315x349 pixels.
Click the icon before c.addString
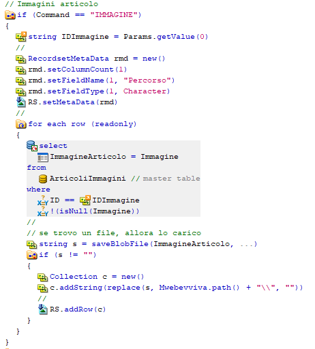(x=42, y=288)
